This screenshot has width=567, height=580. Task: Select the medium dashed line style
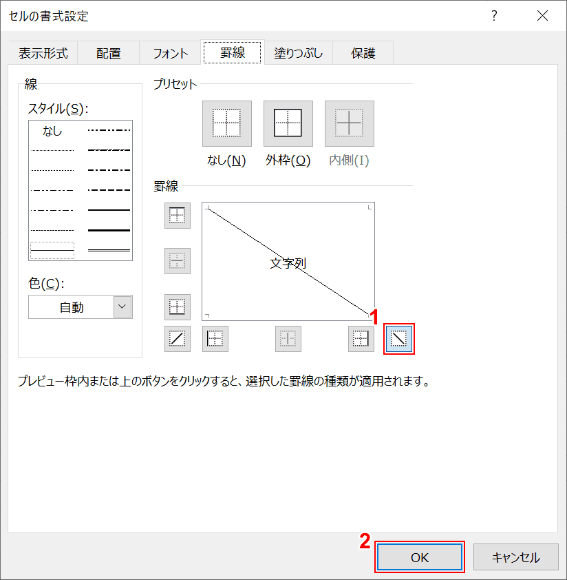pyautogui.click(x=109, y=190)
